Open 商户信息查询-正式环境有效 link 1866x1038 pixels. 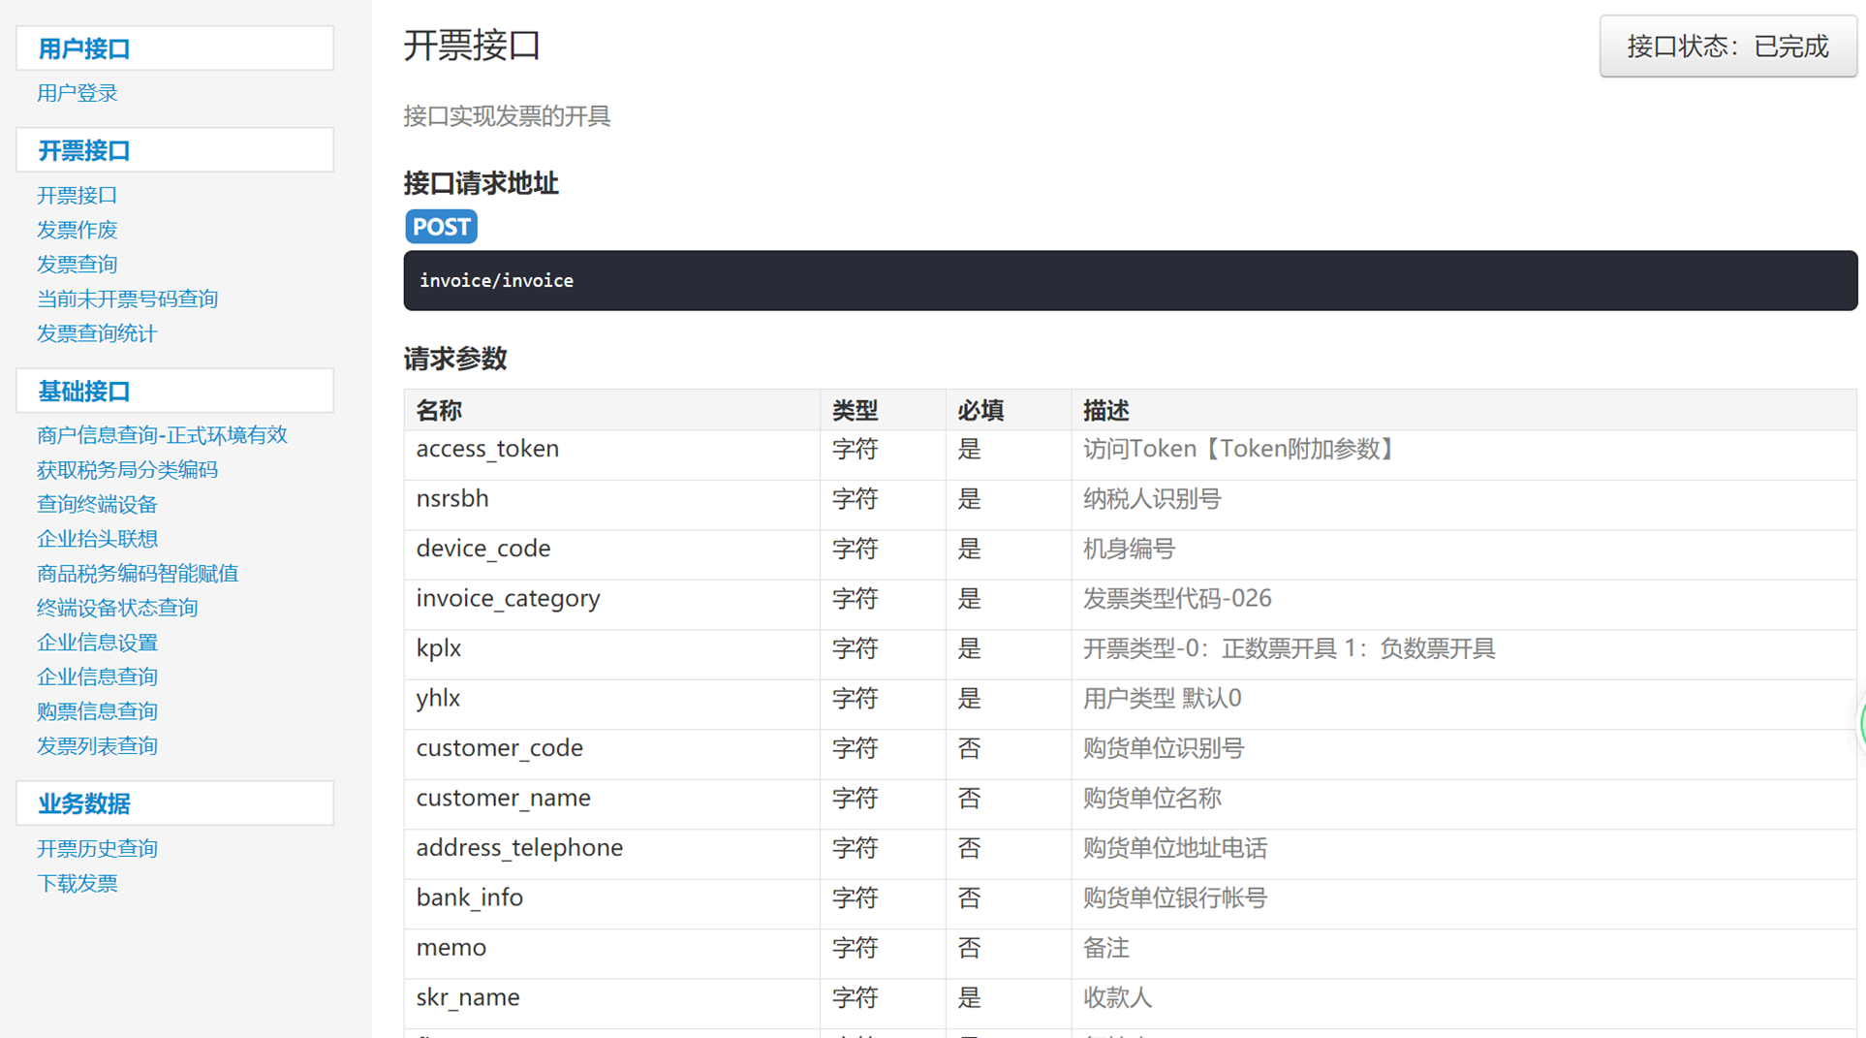click(x=162, y=435)
